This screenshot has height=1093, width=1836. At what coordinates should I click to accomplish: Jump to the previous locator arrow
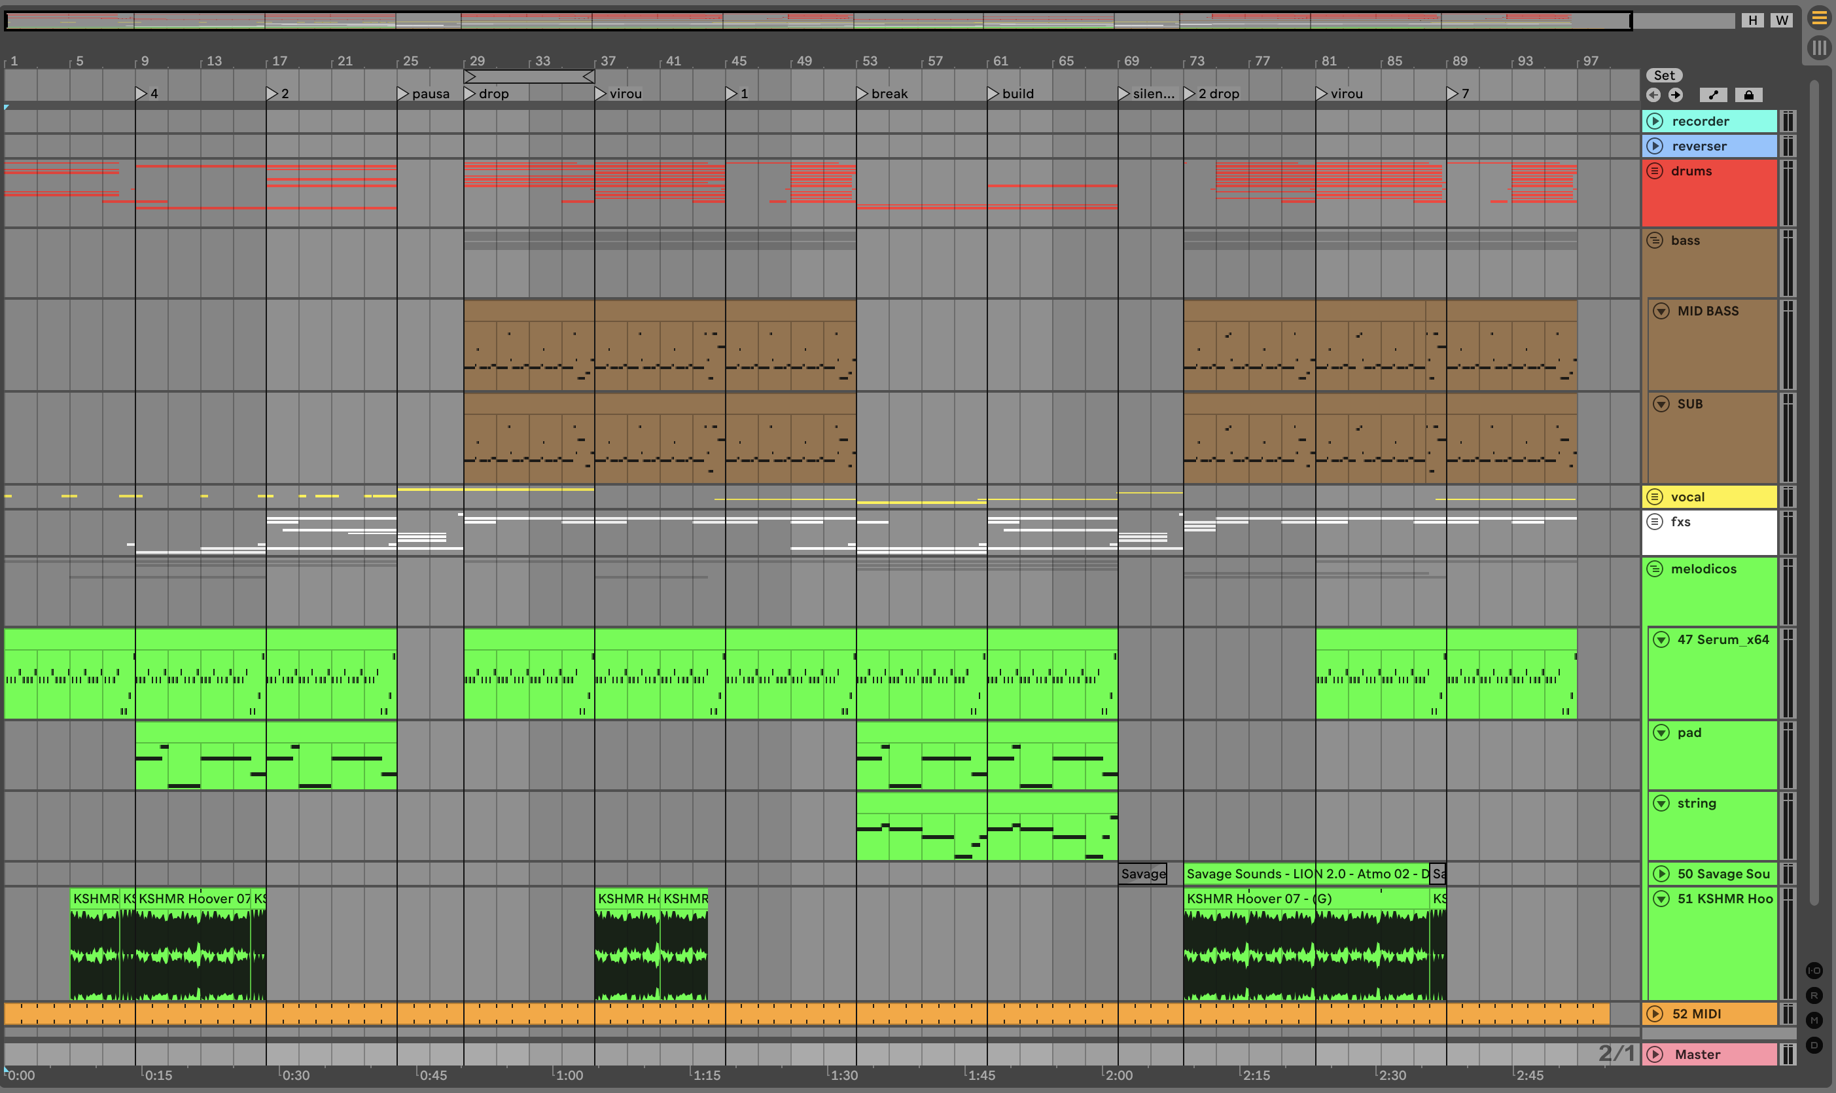tap(1653, 94)
